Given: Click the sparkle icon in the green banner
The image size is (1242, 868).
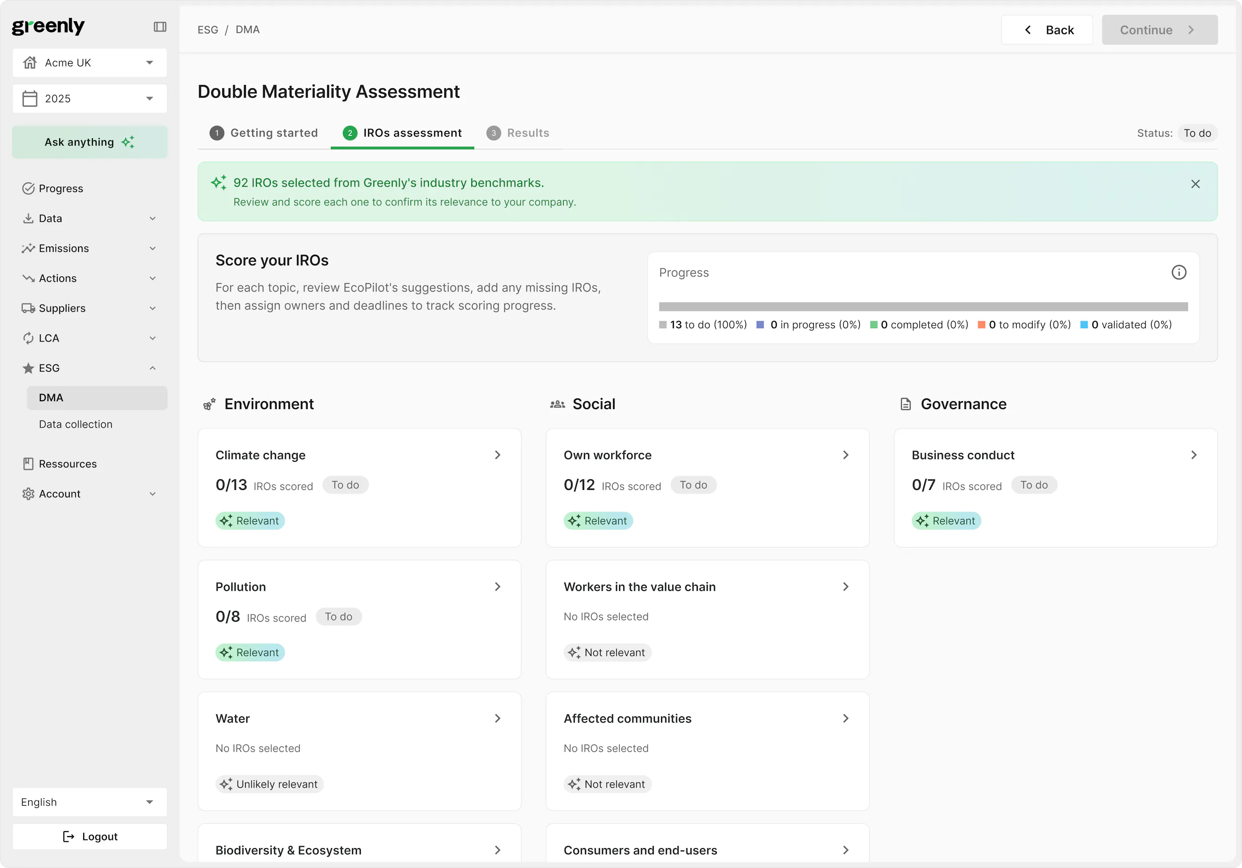Looking at the screenshot, I should 219,183.
